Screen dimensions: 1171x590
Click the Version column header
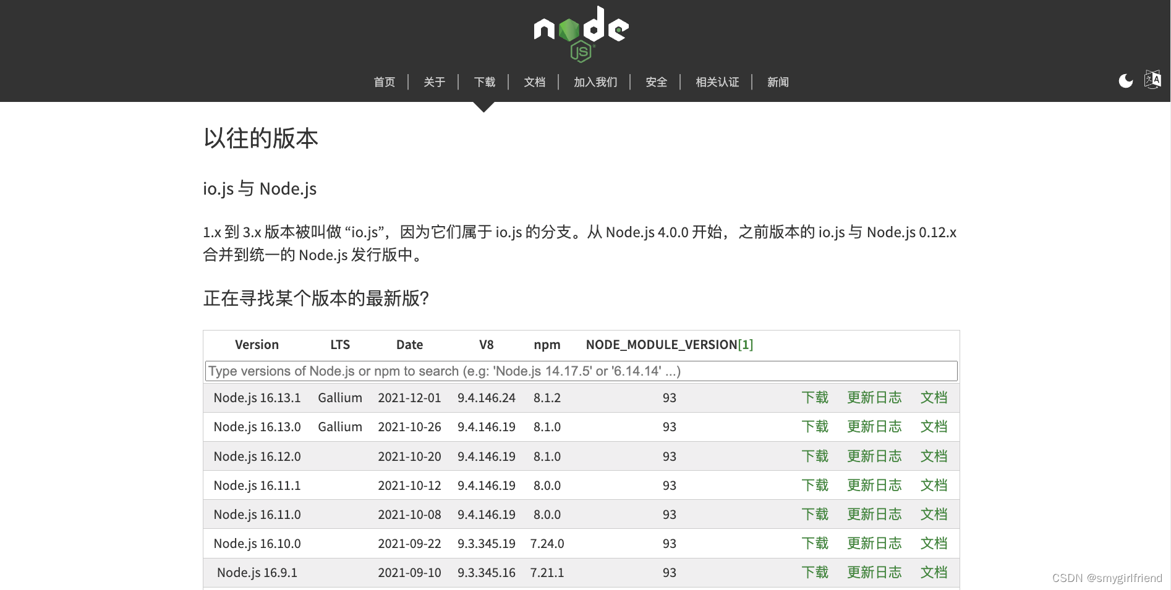pos(257,345)
